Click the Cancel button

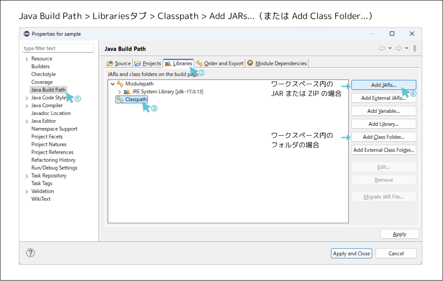(396, 253)
